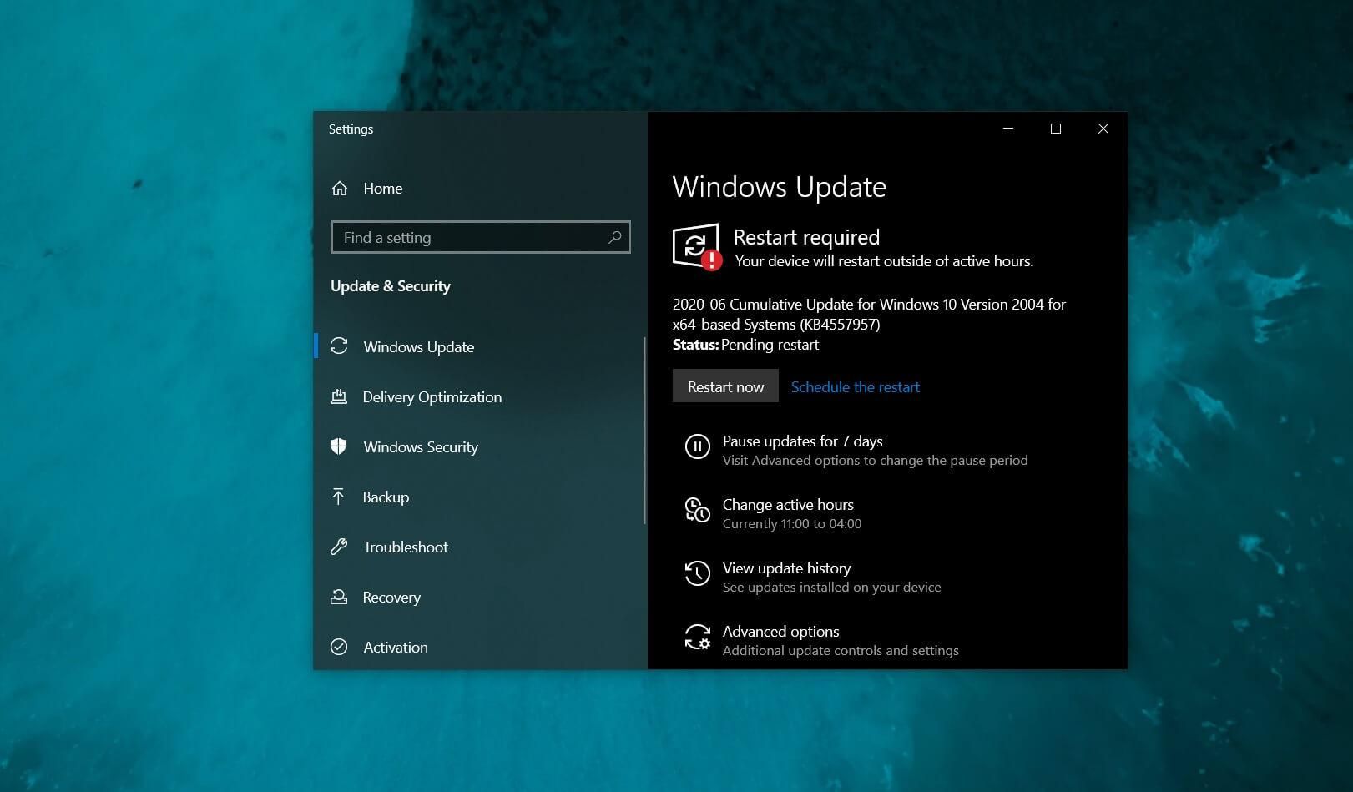Click the Windows Security shield icon
Viewport: 1353px width, 792px height.
pos(339,446)
